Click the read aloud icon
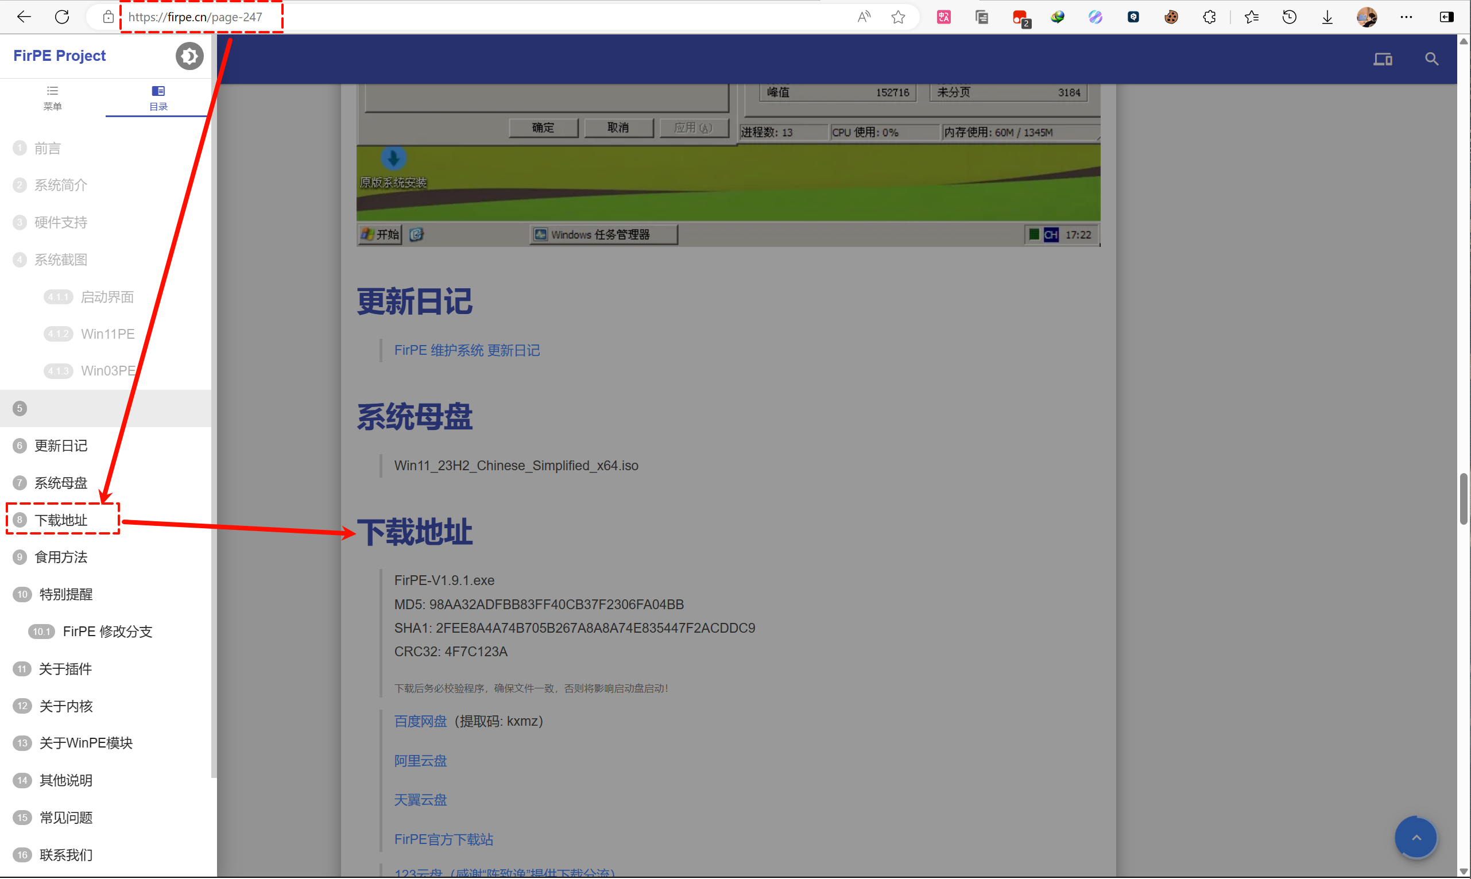 [x=864, y=17]
